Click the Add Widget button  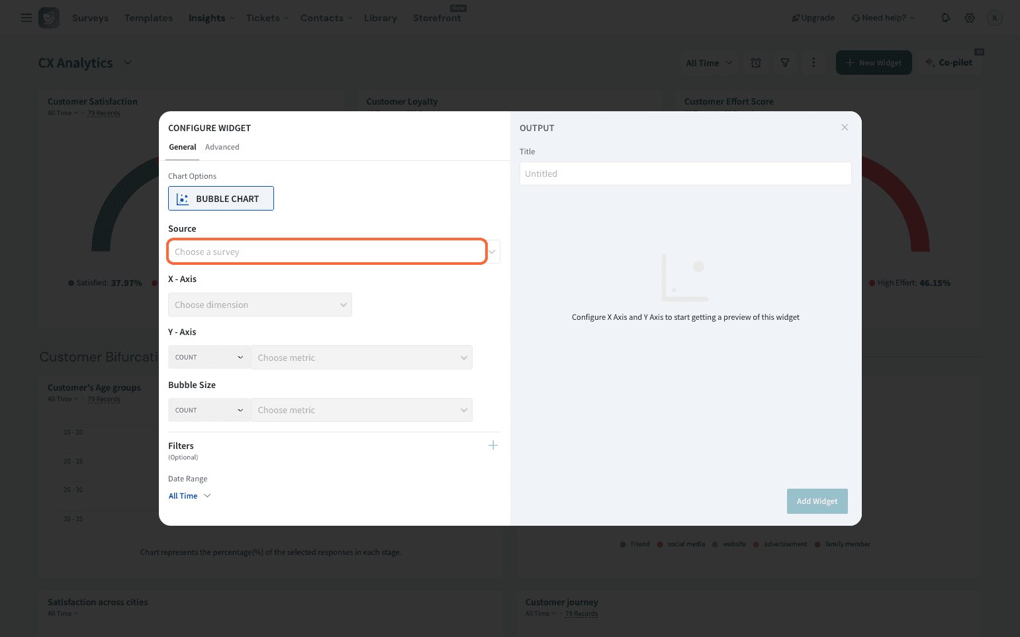[x=817, y=501]
